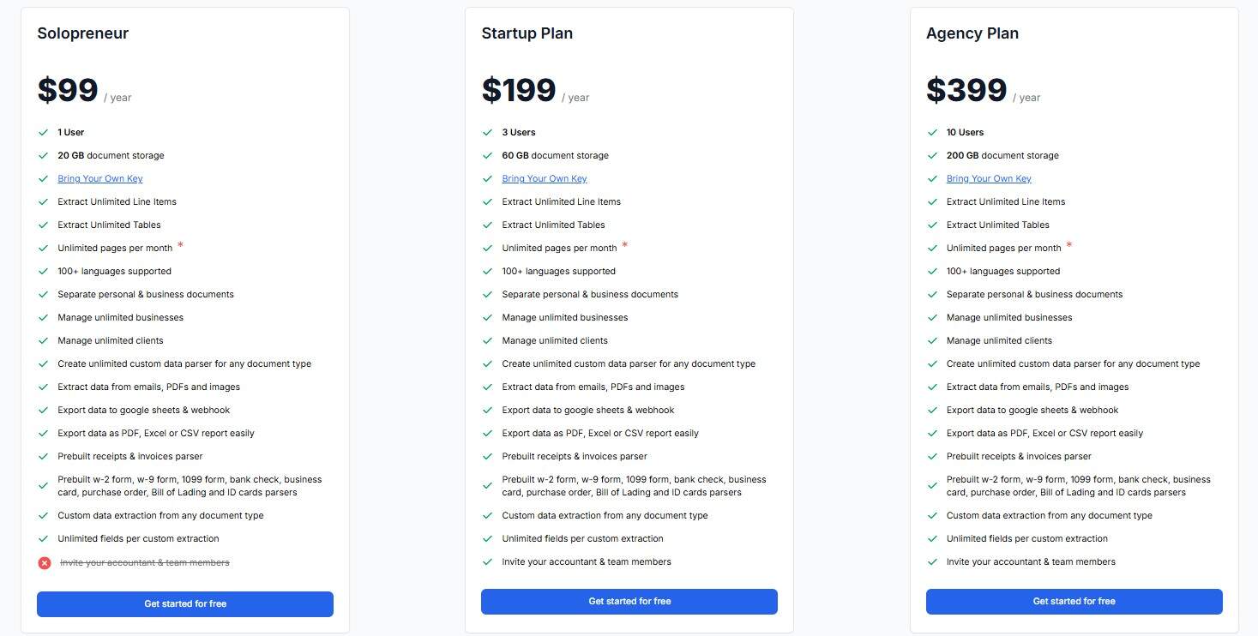Open the Bring Your Own Key link under Agency
This screenshot has height=636, width=1258.
tap(988, 178)
